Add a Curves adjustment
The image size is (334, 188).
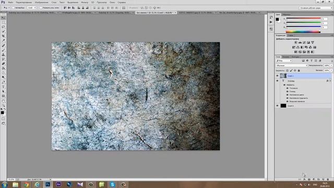point(304,43)
